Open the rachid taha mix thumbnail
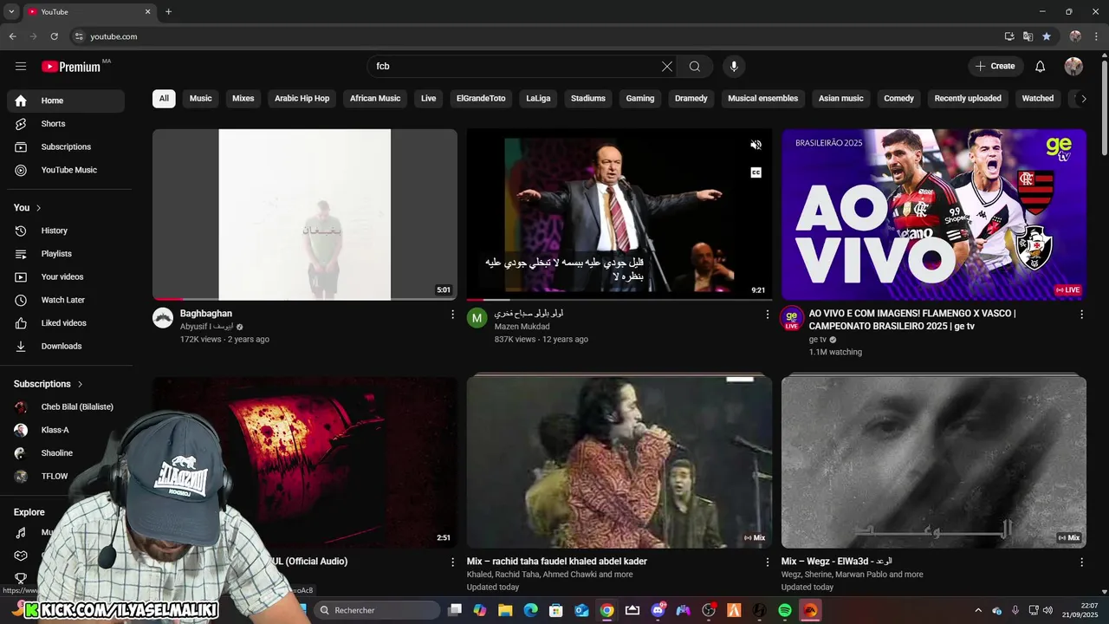Screen dimensions: 1109x624 619,461
